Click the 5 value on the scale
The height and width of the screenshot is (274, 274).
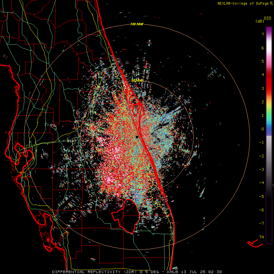(x=263, y=61)
